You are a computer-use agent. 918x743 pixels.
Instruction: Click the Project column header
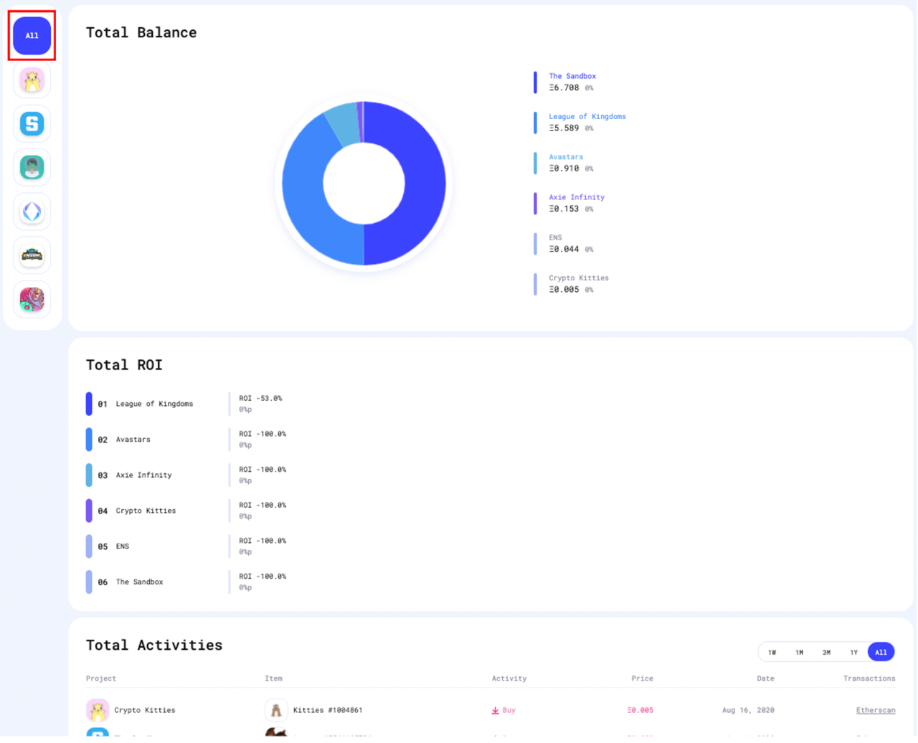click(101, 678)
